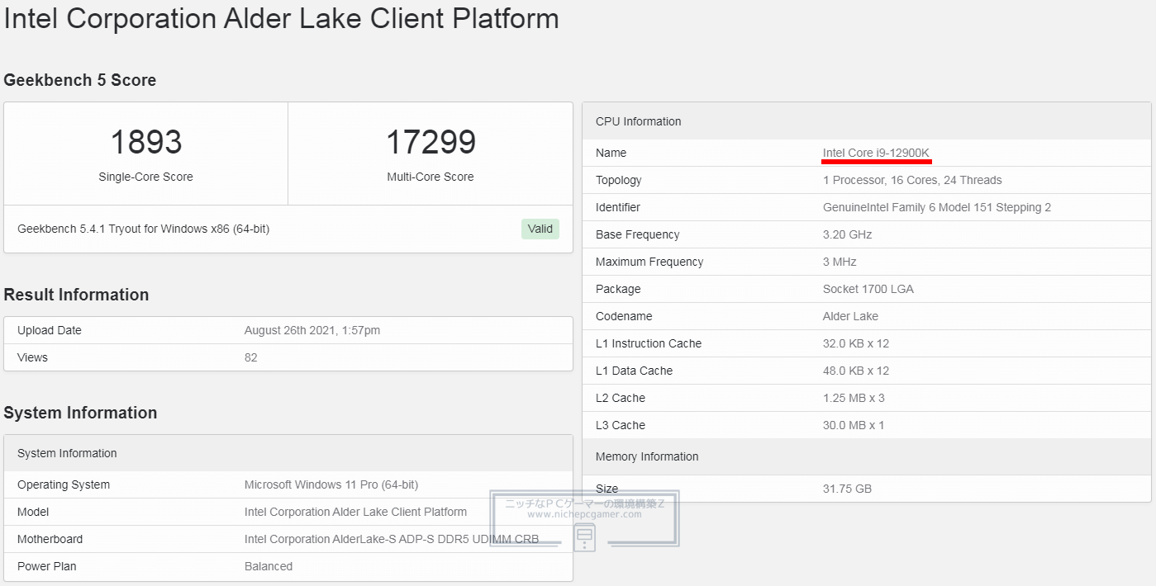Click the Maximum Frequency label
Screen dimensions: 1156x586
pos(649,262)
